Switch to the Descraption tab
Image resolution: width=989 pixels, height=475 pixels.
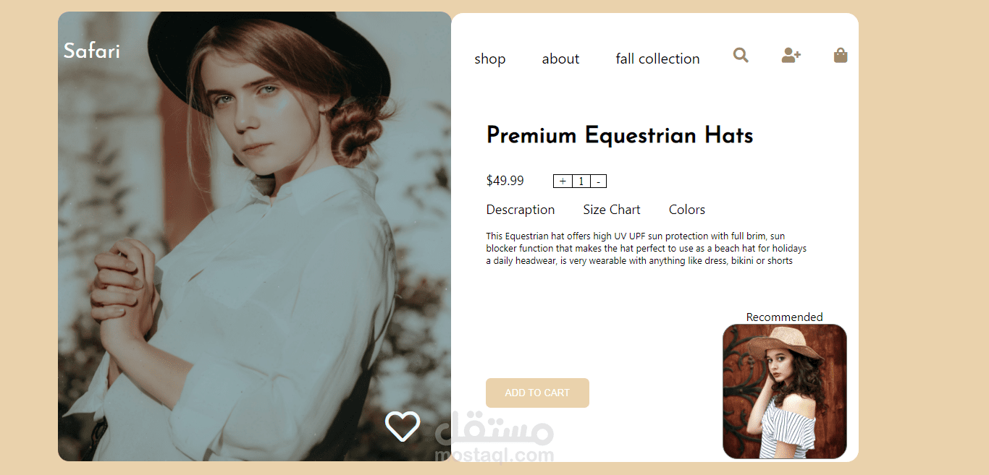coord(521,210)
